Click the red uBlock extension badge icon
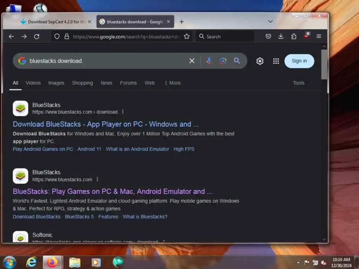359x269 pixels. (x=306, y=36)
